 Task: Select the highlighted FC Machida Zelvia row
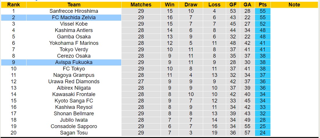pos(74,17)
